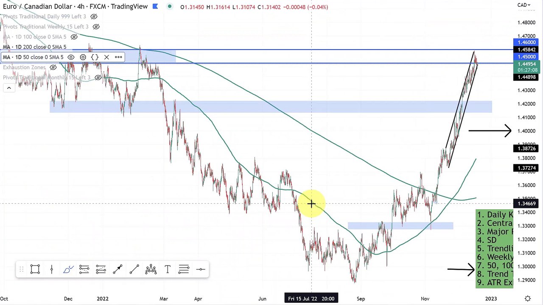Open settings for MA 50 indicator
The height and width of the screenshot is (305, 543).
83,57
